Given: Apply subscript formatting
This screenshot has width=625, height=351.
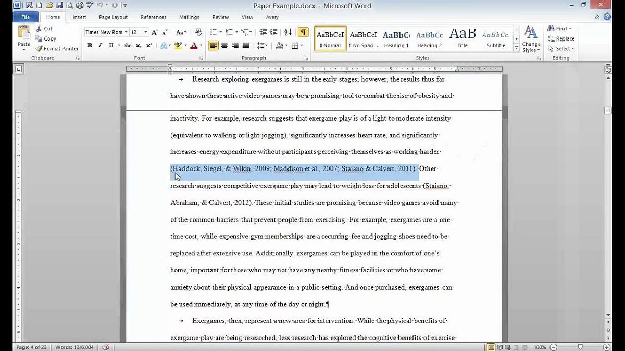Looking at the screenshot, I should click(138, 46).
